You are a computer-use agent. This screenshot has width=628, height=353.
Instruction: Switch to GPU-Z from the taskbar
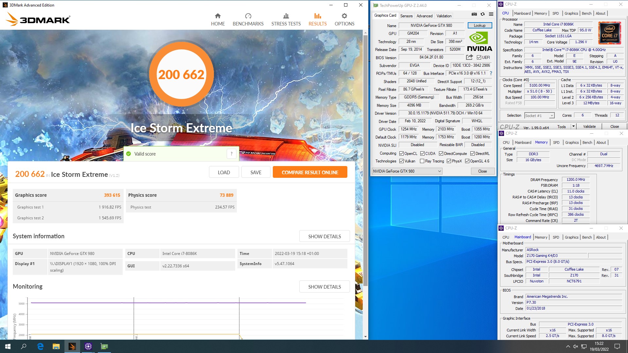[104, 346]
